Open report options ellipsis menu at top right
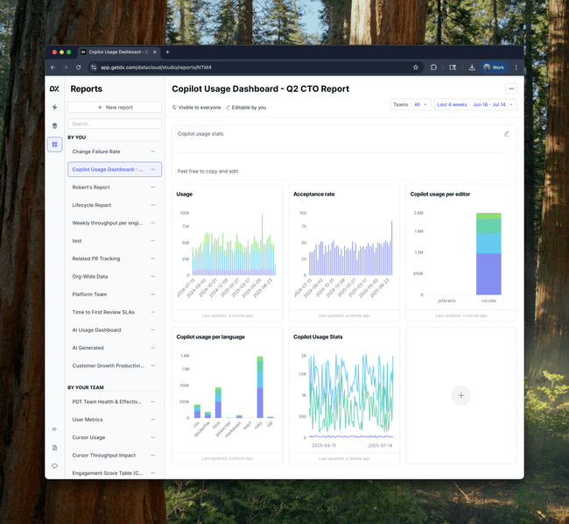This screenshot has width=569, height=524. click(x=511, y=89)
